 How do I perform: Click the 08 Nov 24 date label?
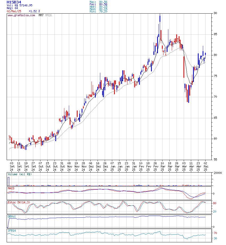(x=69, y=166)
